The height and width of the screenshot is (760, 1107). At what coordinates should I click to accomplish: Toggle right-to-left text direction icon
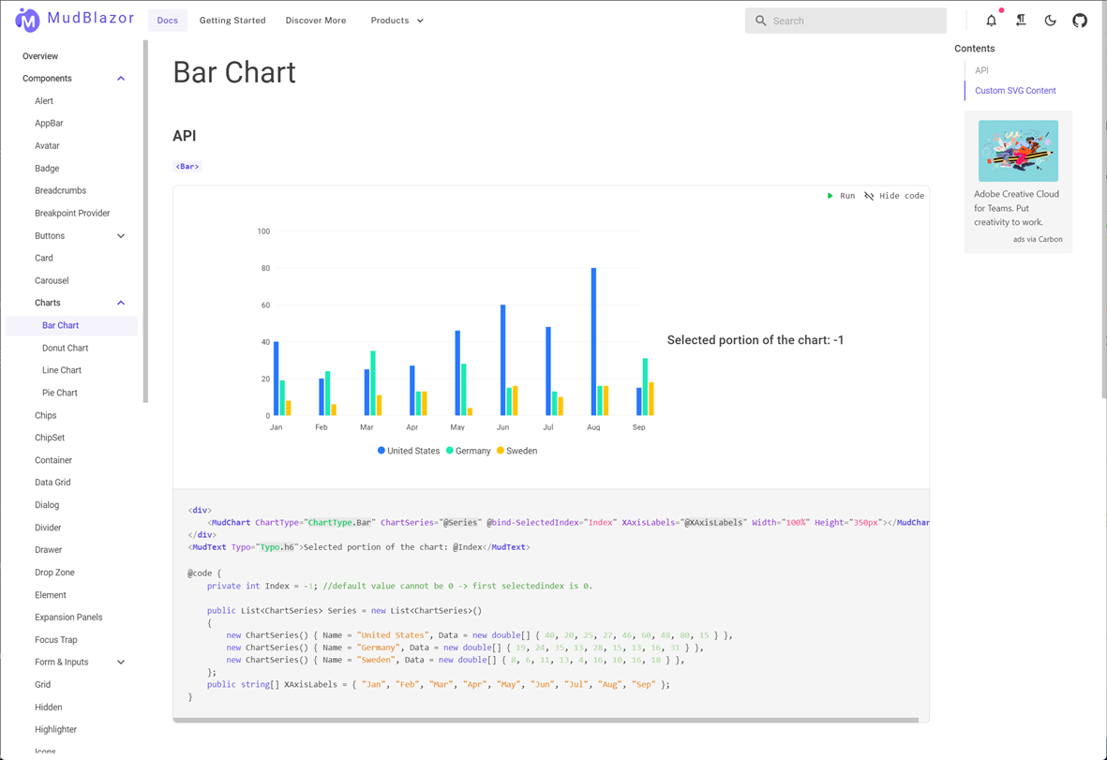[x=1021, y=21]
